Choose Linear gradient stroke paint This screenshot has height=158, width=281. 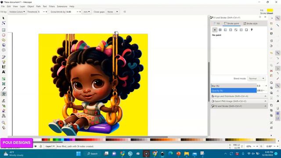tap(225, 30)
